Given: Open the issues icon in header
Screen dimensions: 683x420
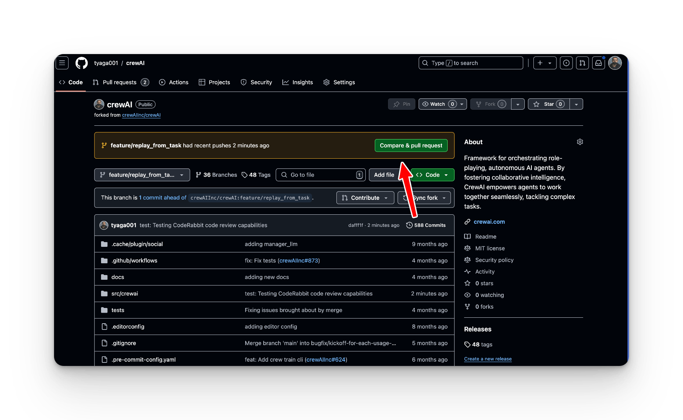Looking at the screenshot, I should tap(566, 63).
